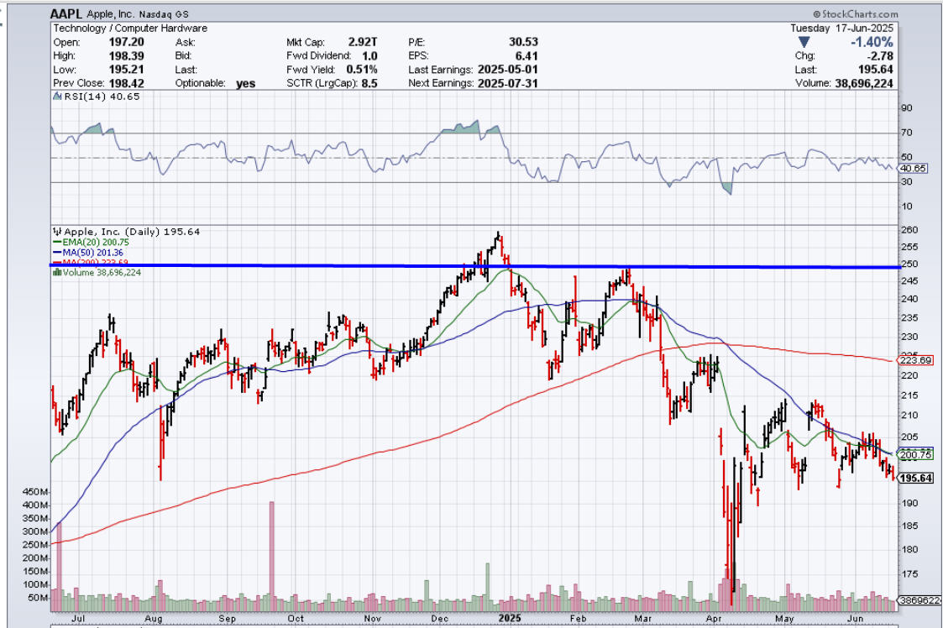This screenshot has height=628, width=943.
Task: Click the Apple, Inc. (Daily) price bars icon
Action: click(x=55, y=232)
